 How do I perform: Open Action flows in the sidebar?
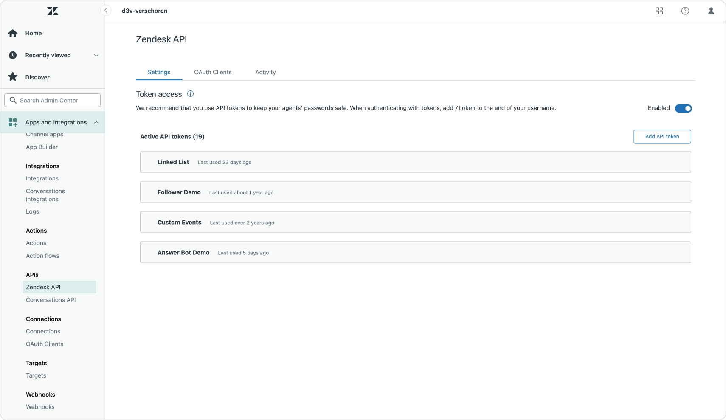click(42, 256)
